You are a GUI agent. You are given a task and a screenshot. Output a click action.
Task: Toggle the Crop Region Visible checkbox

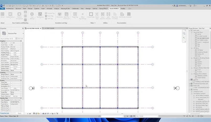(x=11, y=84)
